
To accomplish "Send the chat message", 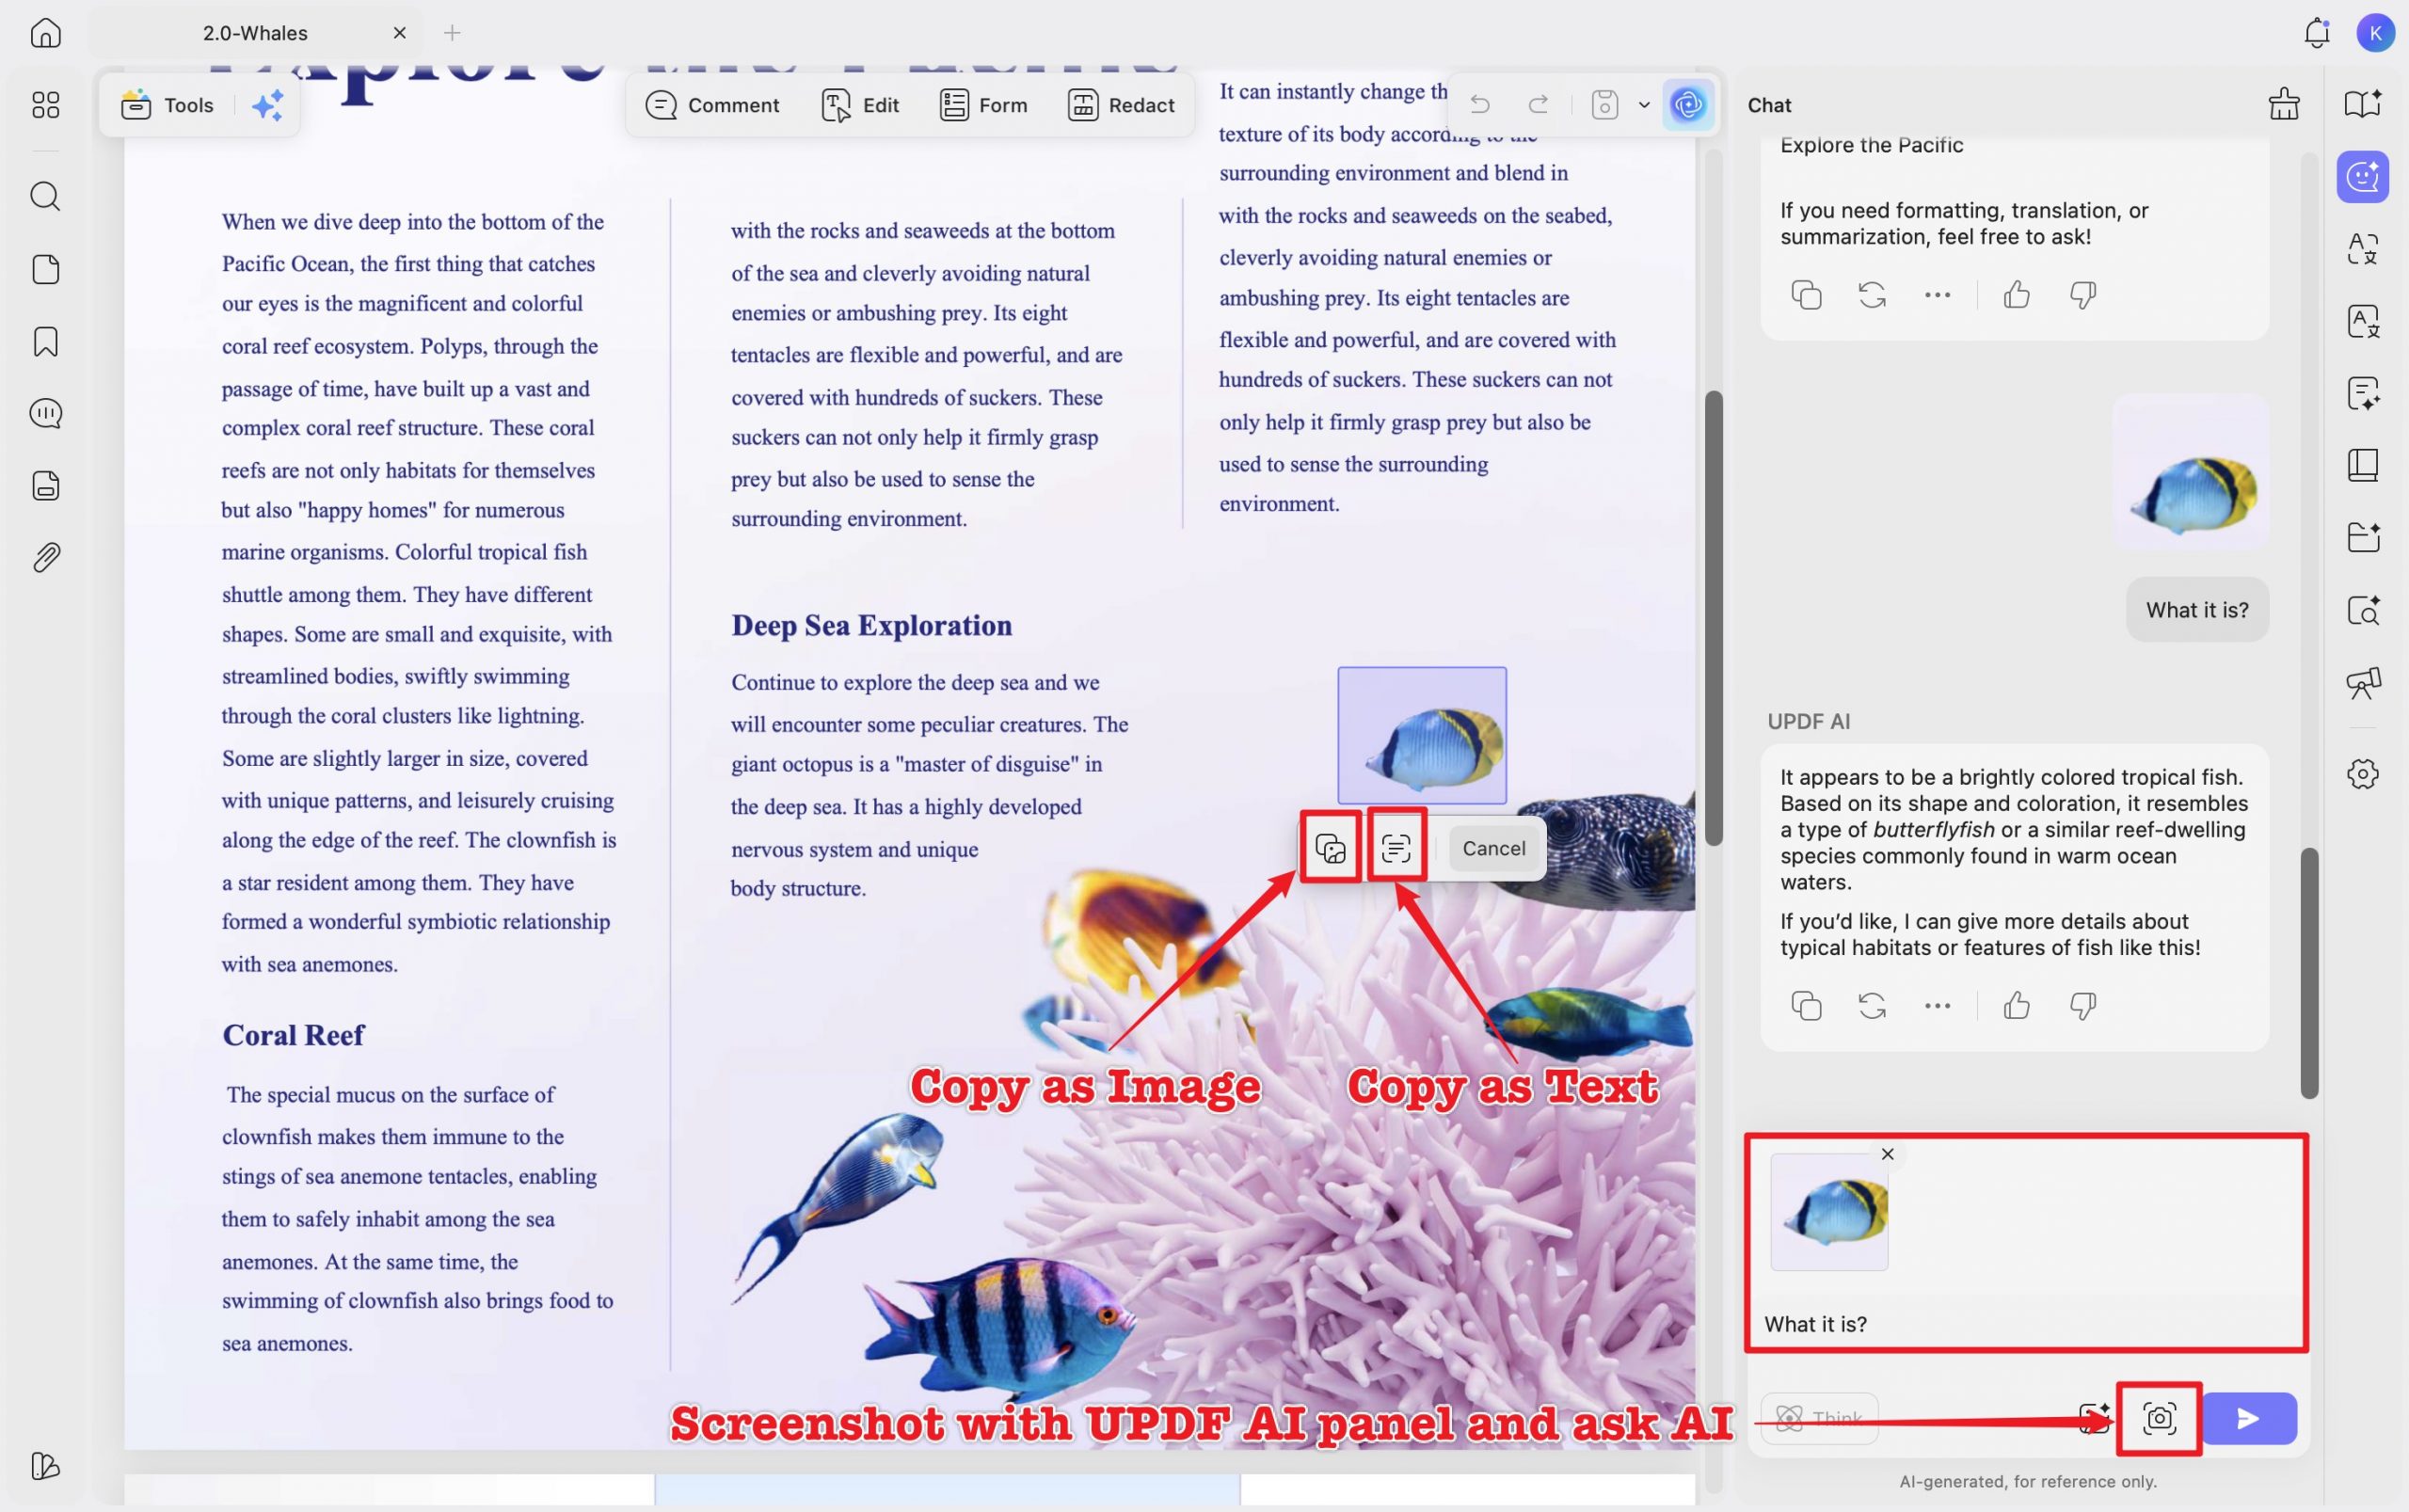I will tap(2248, 1418).
